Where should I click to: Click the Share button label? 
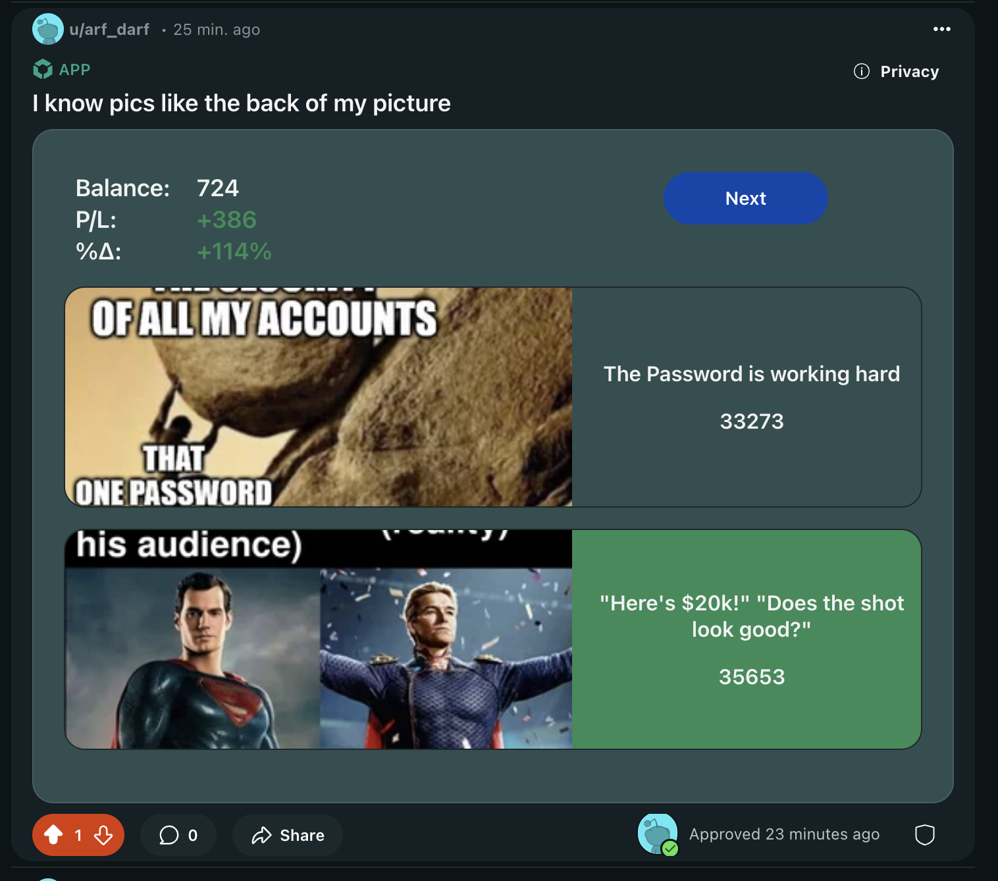click(x=302, y=835)
